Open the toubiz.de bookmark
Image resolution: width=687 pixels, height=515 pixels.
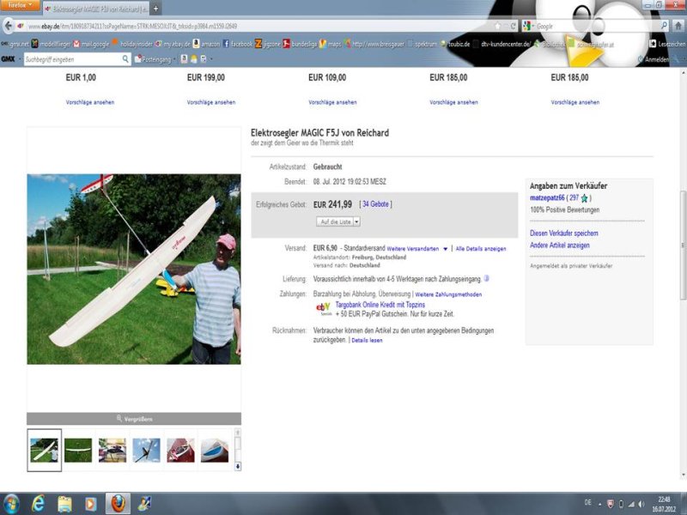[x=455, y=44]
